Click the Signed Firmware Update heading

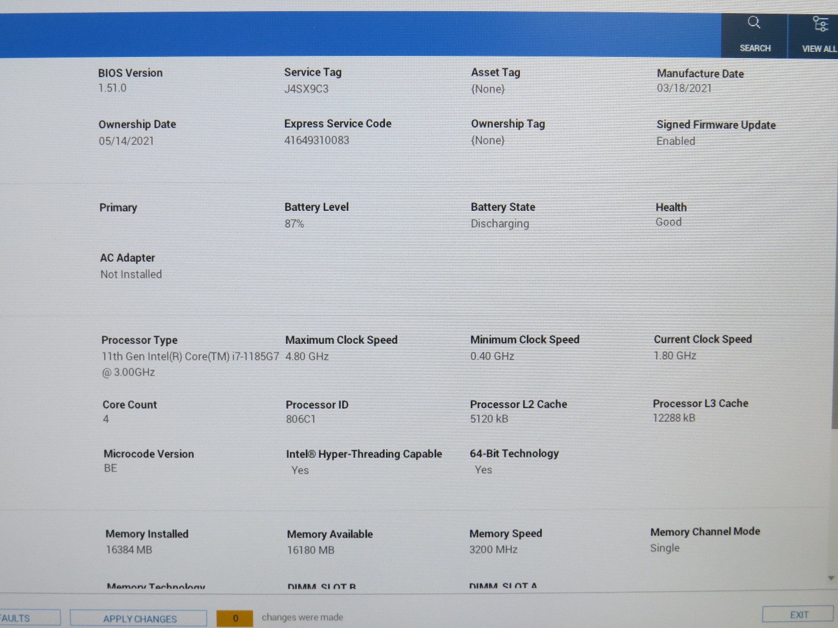point(716,125)
